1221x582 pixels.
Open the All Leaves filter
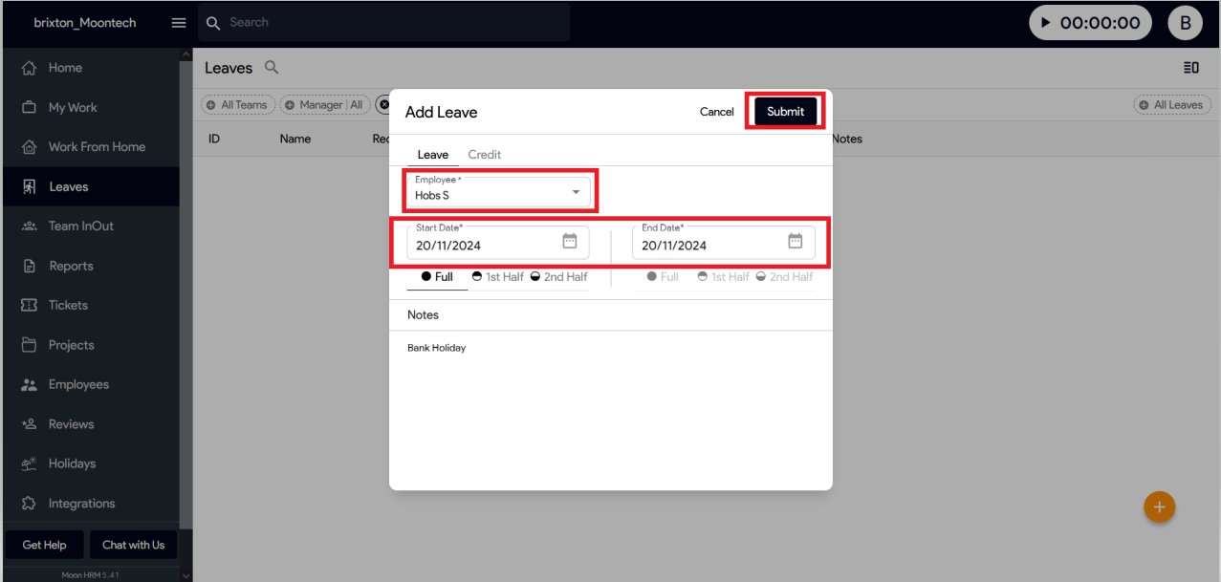point(1171,105)
